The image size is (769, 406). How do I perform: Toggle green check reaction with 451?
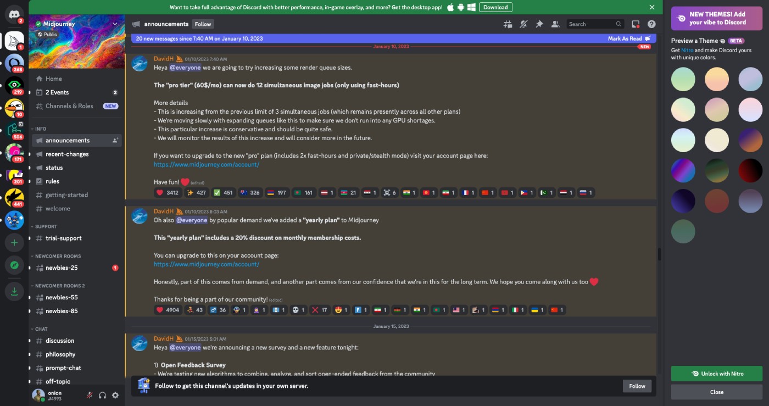pyautogui.click(x=223, y=193)
